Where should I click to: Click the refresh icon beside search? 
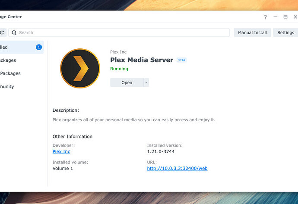coord(2,32)
